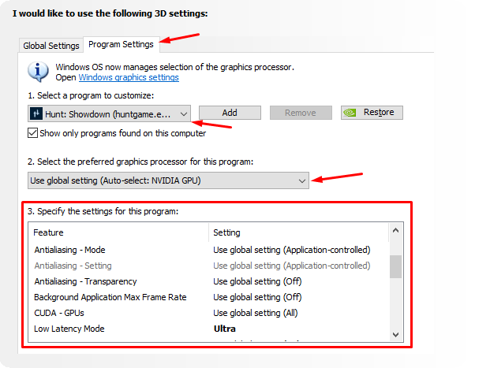Click Background Max Frame Rate Off value

[x=257, y=297]
